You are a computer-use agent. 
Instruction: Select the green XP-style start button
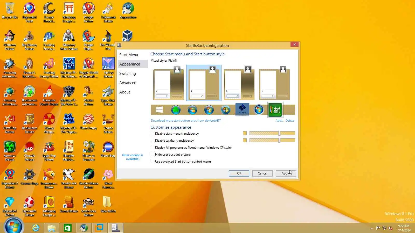(x=275, y=110)
